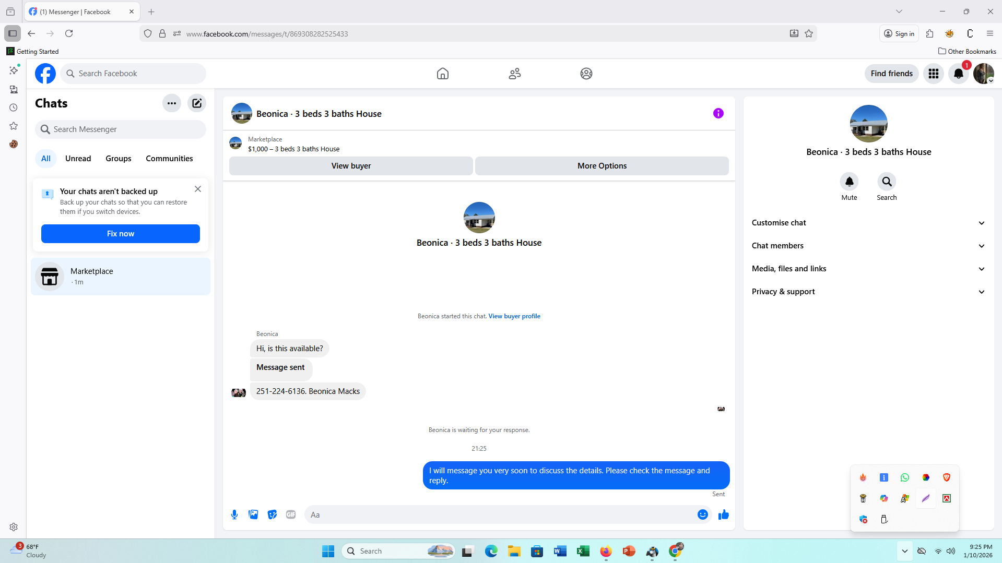Select the Communities chats filter
1002x563 pixels.
coord(169,159)
